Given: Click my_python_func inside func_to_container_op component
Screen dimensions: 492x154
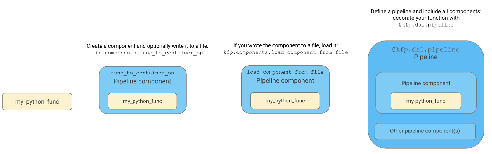Looking at the screenshot, I should click(143, 101).
